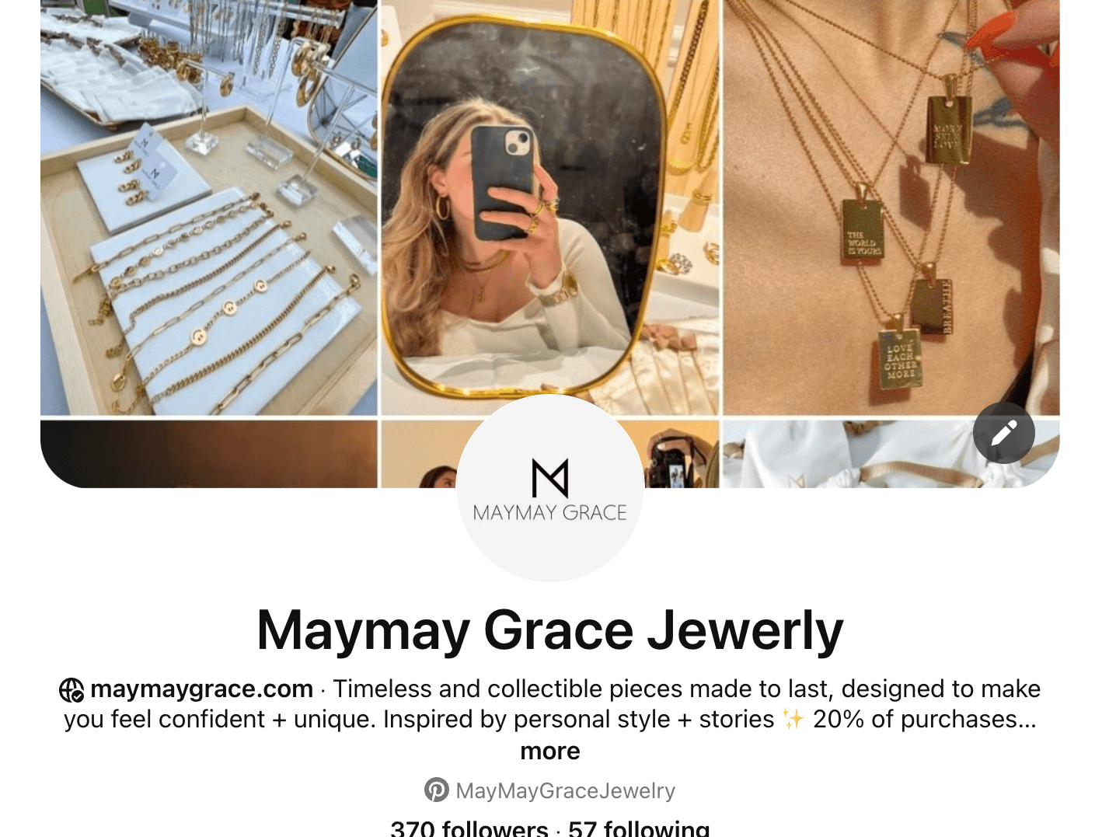
Task: Open the dark brown bottom-left cover thumbnail
Action: pos(209,454)
